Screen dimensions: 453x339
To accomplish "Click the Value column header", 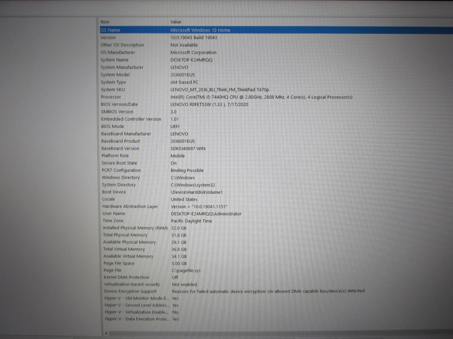I will [x=176, y=22].
